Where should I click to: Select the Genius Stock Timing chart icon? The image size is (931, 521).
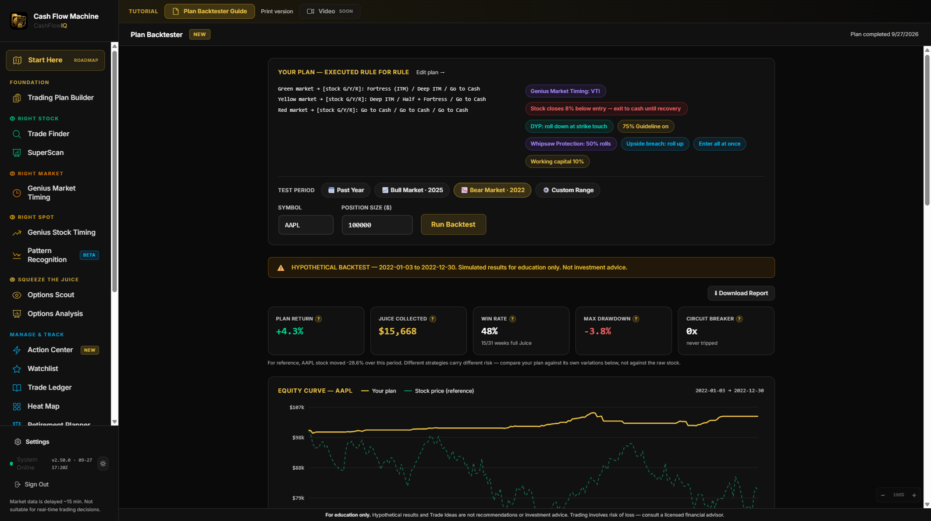pos(17,232)
